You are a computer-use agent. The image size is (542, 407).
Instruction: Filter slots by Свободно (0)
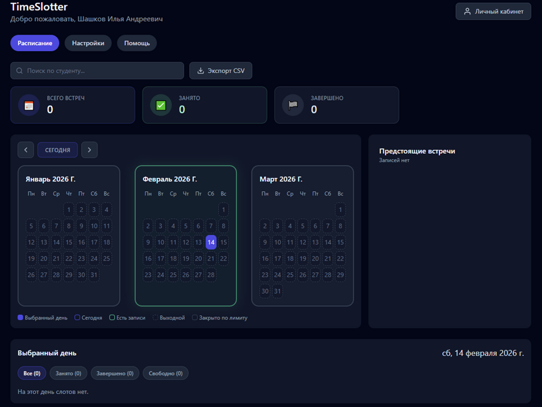[x=166, y=374]
